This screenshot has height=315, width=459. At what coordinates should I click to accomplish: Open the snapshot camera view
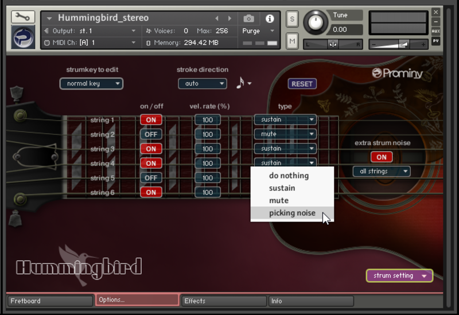click(x=248, y=19)
